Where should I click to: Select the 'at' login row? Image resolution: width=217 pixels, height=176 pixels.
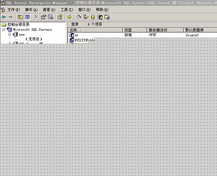(x=142, y=35)
